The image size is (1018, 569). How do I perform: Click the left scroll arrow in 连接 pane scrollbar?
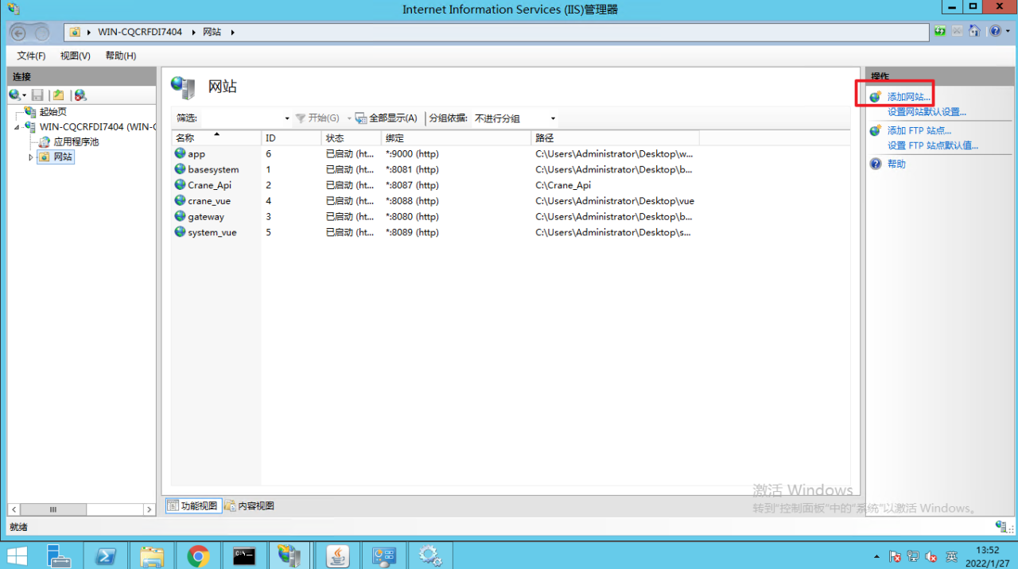coord(15,509)
